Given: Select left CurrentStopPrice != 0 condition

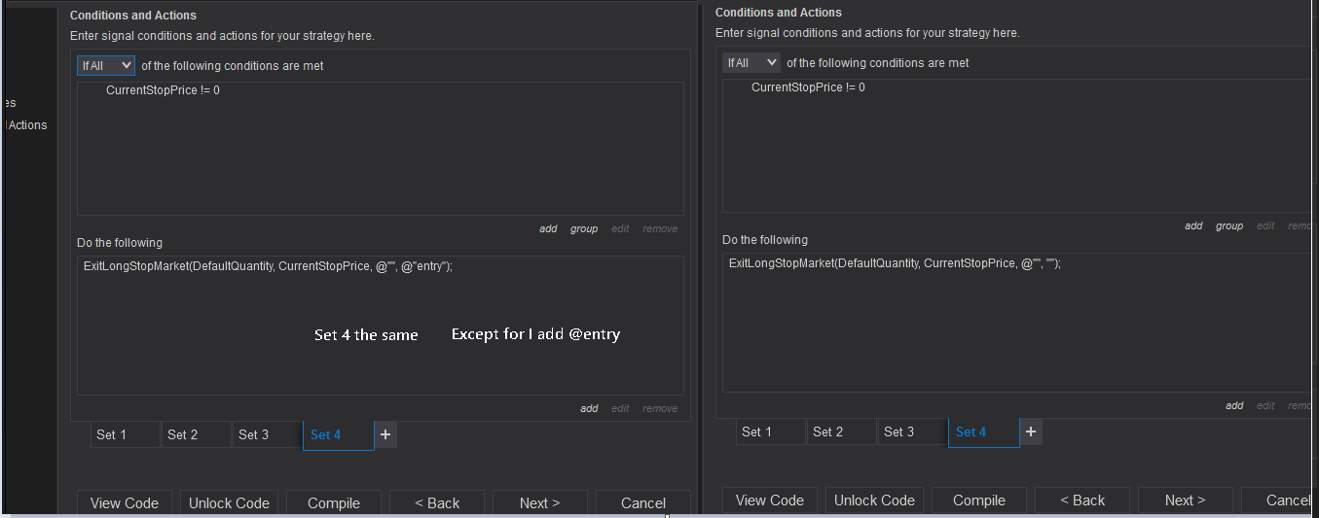Looking at the screenshot, I should [163, 90].
